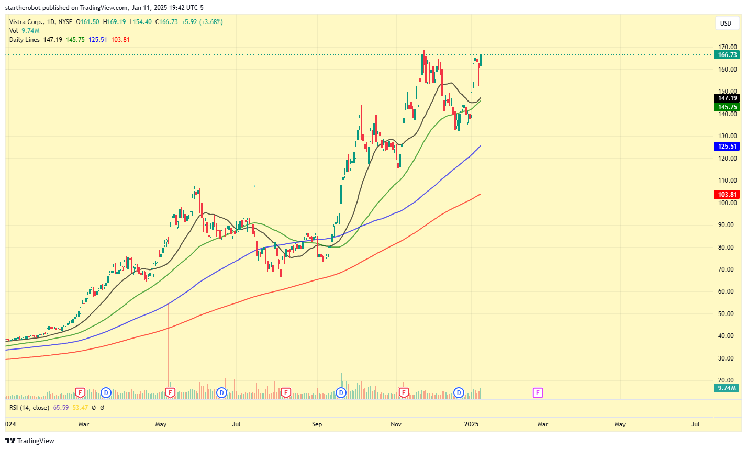Click the dividend D marker just before the 2025 label
This screenshot has height=450, width=747.
(x=459, y=392)
